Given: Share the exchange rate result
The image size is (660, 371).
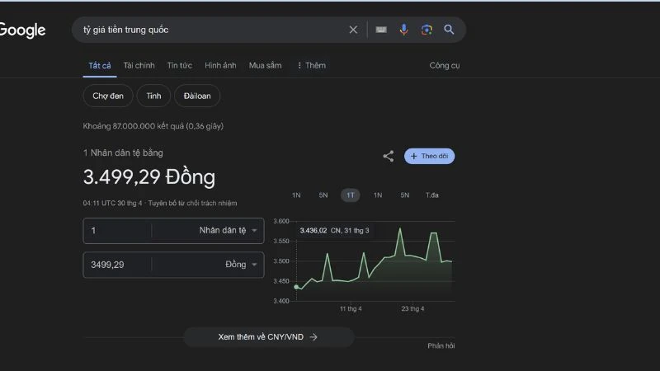Looking at the screenshot, I should (x=388, y=156).
